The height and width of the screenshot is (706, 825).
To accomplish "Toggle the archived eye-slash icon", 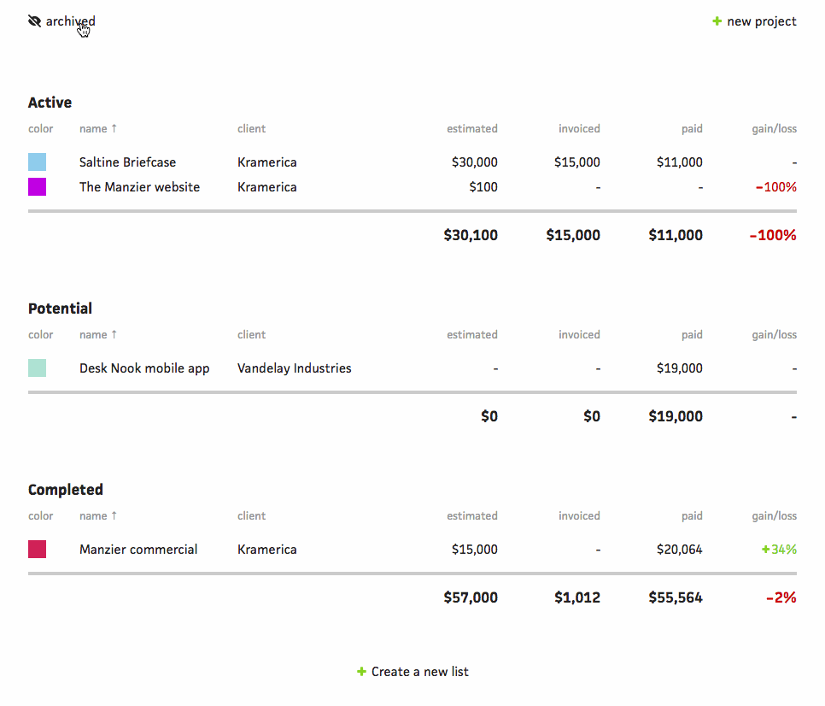I will tap(34, 21).
